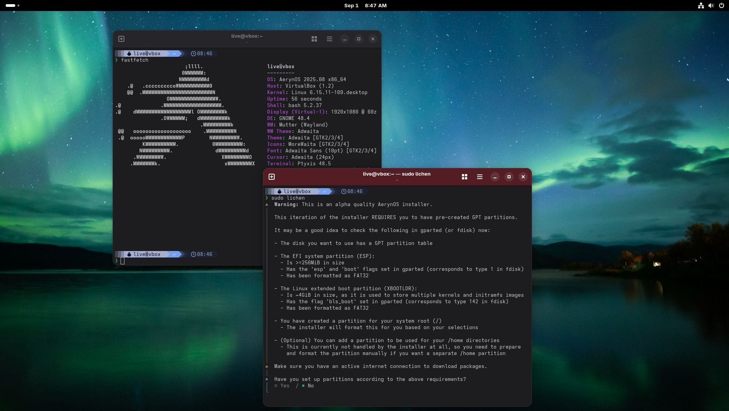Open the tab overview grid in the installer window
The height and width of the screenshot is (411, 729).
465,177
